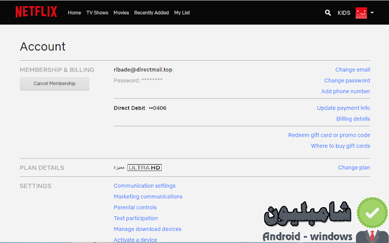Switch to KIDS mode
This screenshot has height=243, width=389.
coord(344,13)
